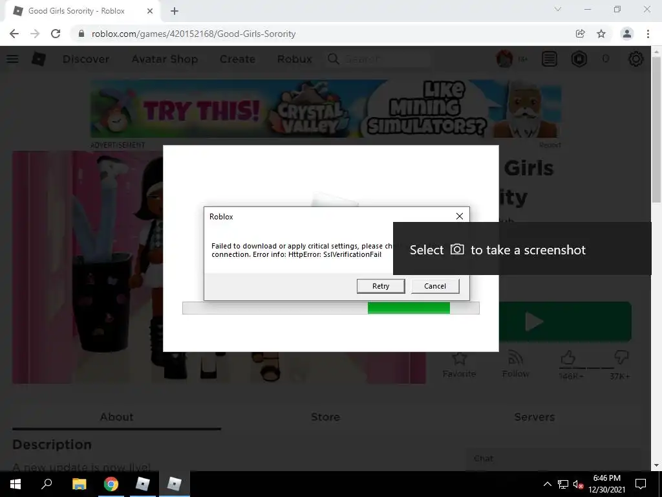
Task: Open the Chrome profile avatar
Action: 627,34
